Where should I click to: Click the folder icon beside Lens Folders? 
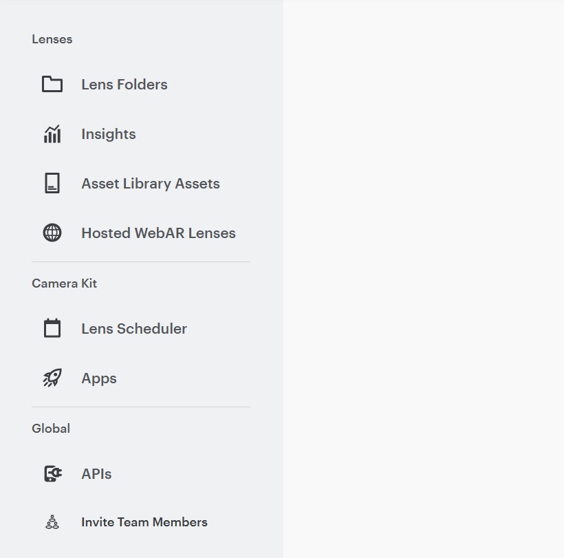point(52,84)
